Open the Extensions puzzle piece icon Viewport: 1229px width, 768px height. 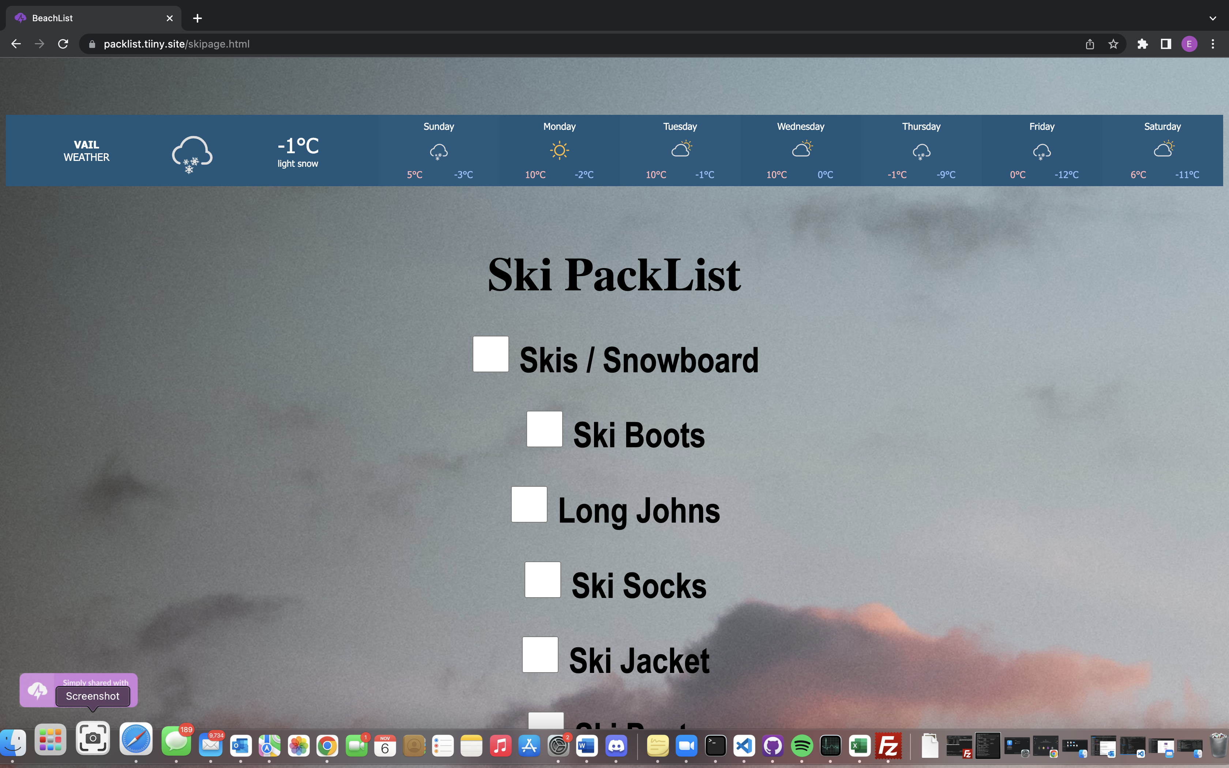click(1143, 44)
